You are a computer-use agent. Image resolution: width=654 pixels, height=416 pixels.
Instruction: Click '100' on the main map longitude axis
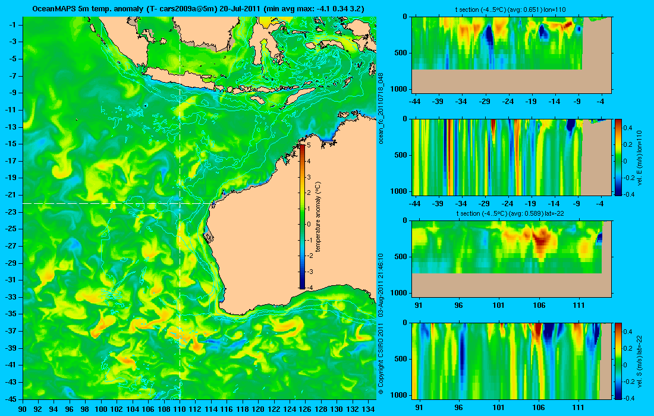coord(101,409)
